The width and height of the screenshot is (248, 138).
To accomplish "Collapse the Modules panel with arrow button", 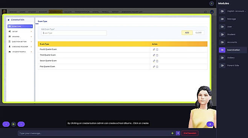I will tap(211, 3).
